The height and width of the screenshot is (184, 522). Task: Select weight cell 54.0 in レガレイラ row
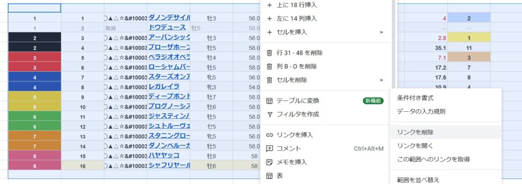(x=246, y=87)
